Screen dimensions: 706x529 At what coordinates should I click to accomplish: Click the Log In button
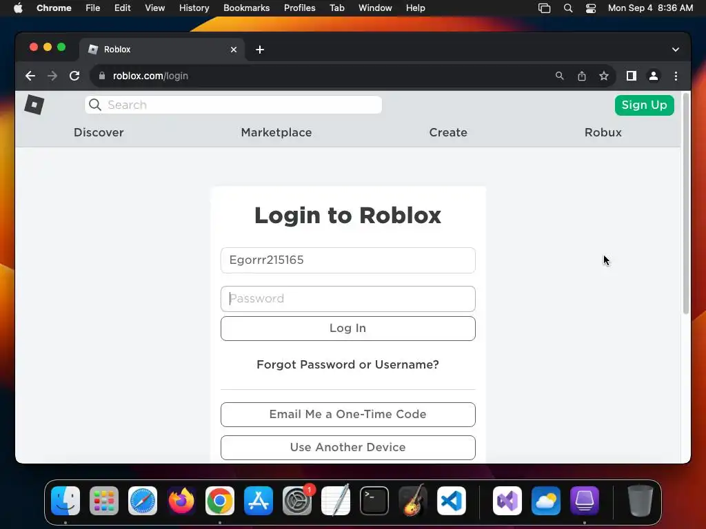click(x=348, y=329)
